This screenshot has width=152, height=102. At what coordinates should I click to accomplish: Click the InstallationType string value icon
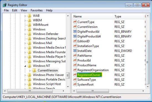tap(75, 46)
